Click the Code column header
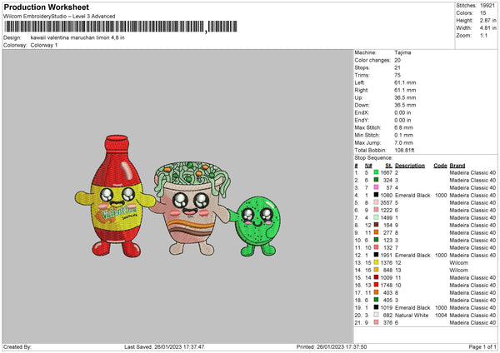This screenshot has width=500, height=353. [440, 165]
